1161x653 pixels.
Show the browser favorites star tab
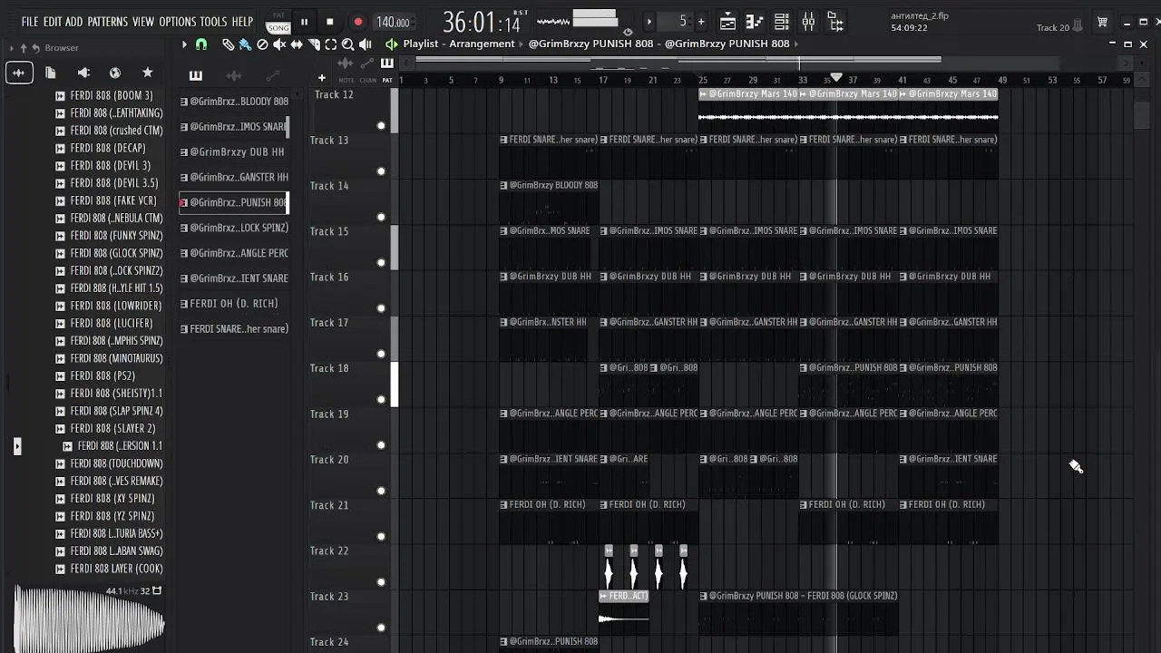[147, 73]
